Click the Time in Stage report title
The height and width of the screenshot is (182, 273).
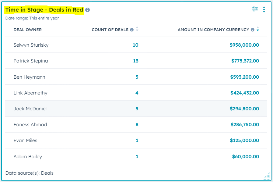coord(44,10)
